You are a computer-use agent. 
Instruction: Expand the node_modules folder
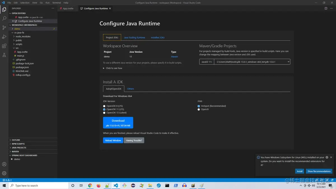(x=23, y=36)
